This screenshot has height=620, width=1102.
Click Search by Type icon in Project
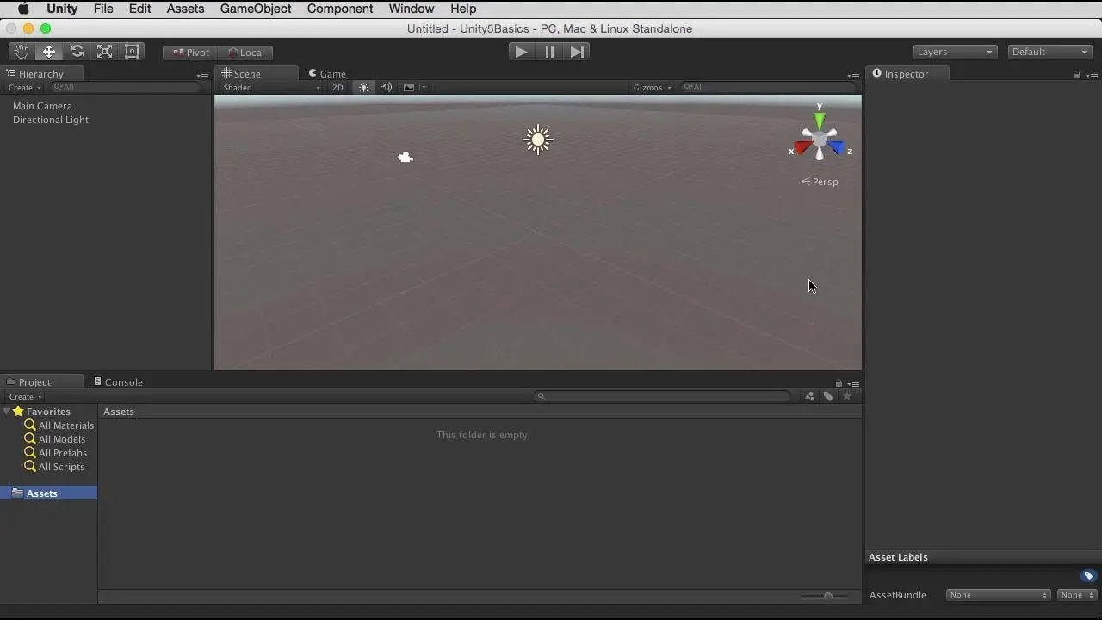click(810, 396)
